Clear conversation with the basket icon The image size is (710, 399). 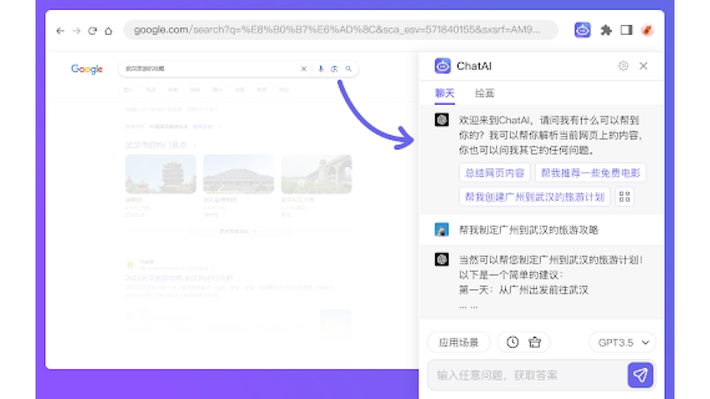pyautogui.click(x=535, y=342)
